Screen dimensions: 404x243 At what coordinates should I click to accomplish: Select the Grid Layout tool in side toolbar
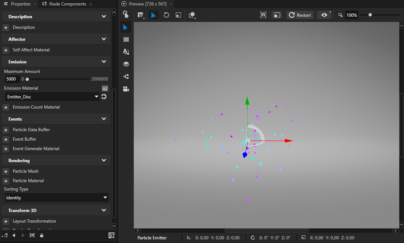point(126,39)
